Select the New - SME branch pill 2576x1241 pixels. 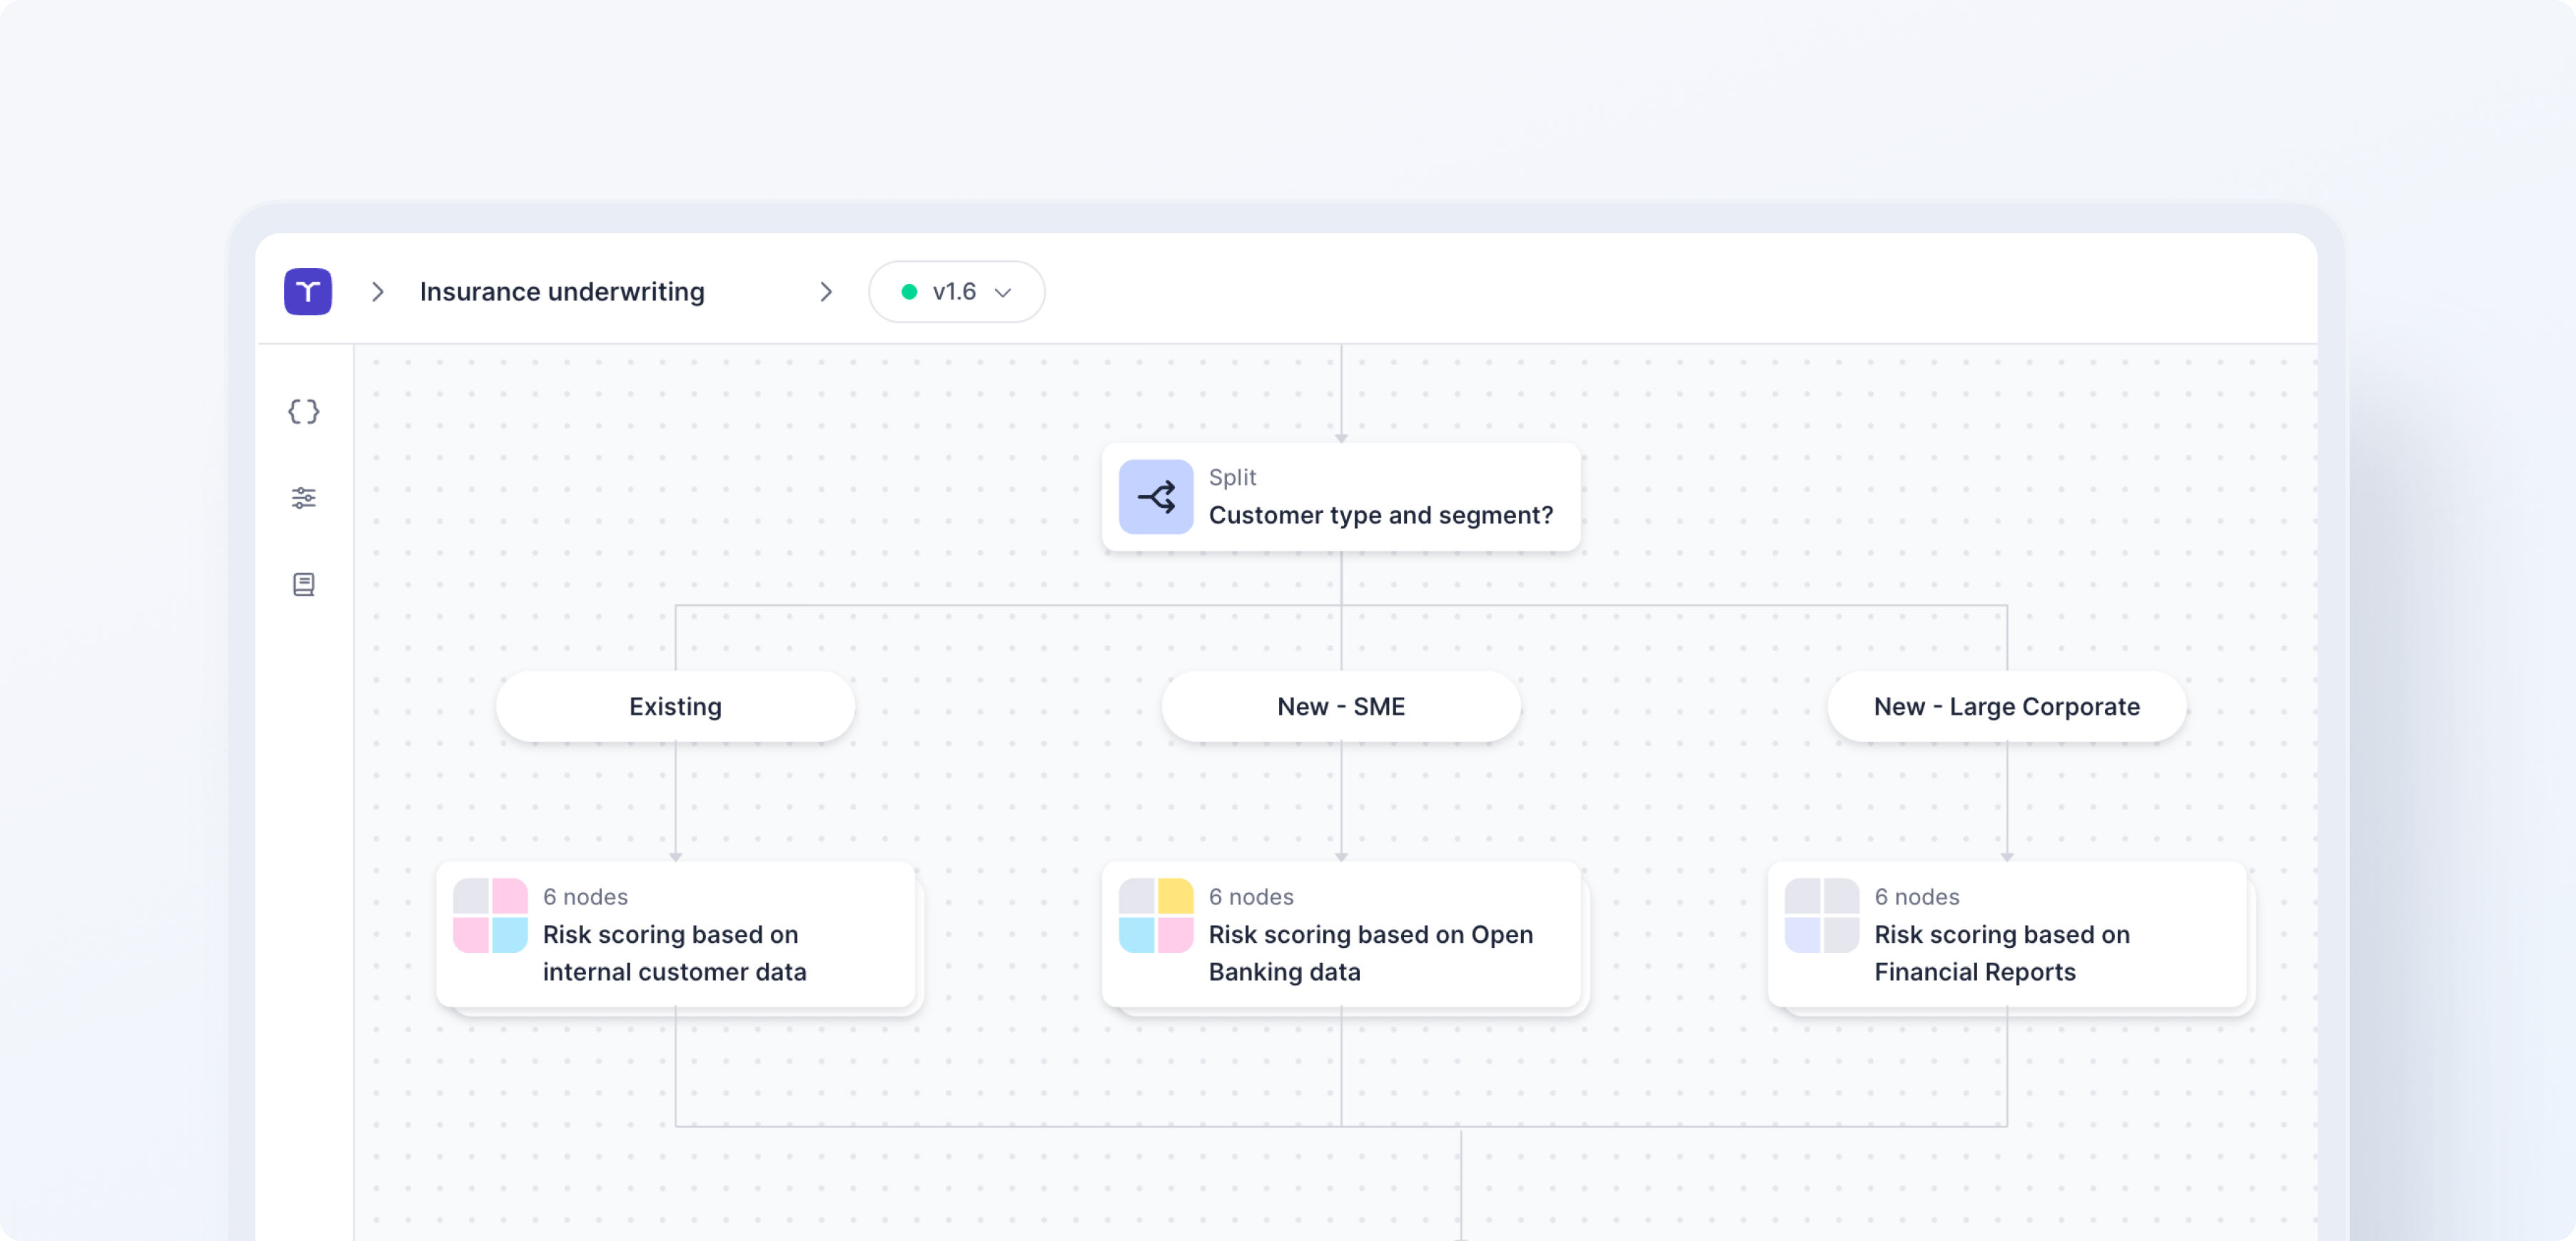(x=1340, y=706)
